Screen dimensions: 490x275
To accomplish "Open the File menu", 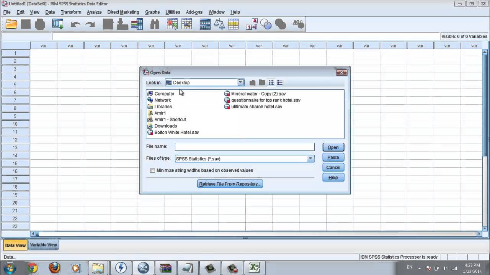I will (x=7, y=12).
